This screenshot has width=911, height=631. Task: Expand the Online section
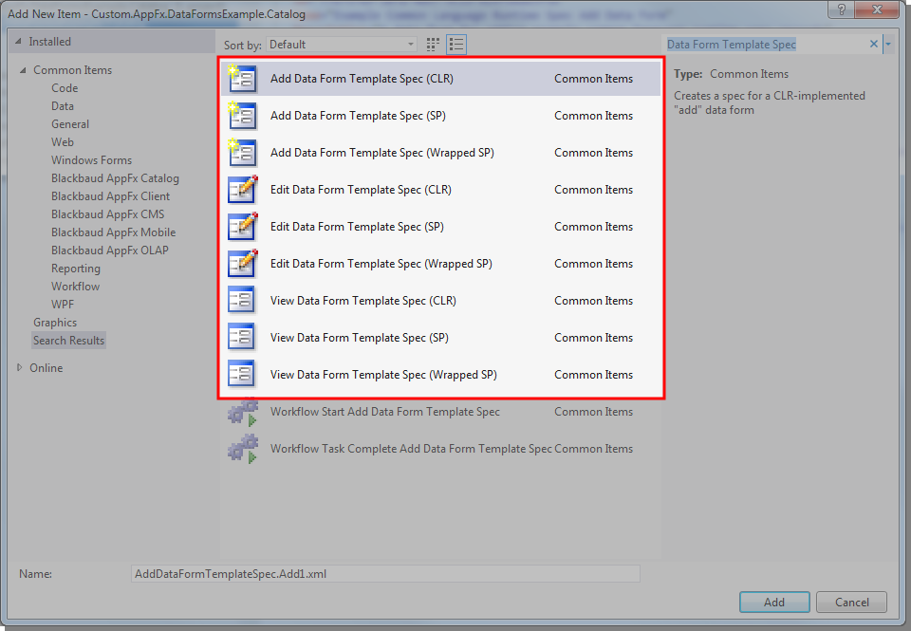pyautogui.click(x=20, y=368)
